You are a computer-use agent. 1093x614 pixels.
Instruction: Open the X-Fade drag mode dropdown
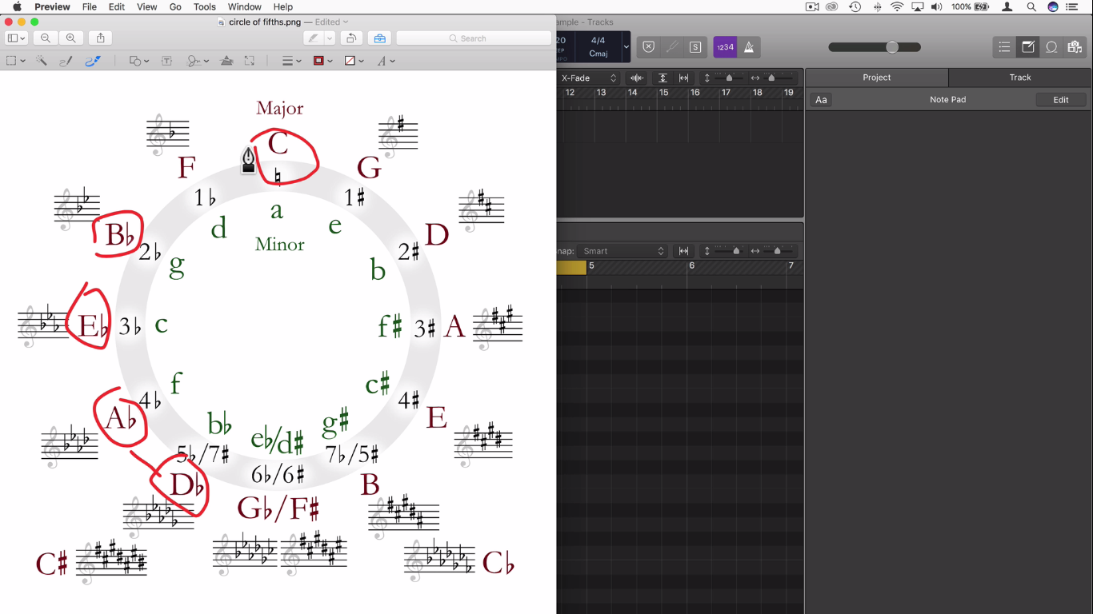click(589, 78)
